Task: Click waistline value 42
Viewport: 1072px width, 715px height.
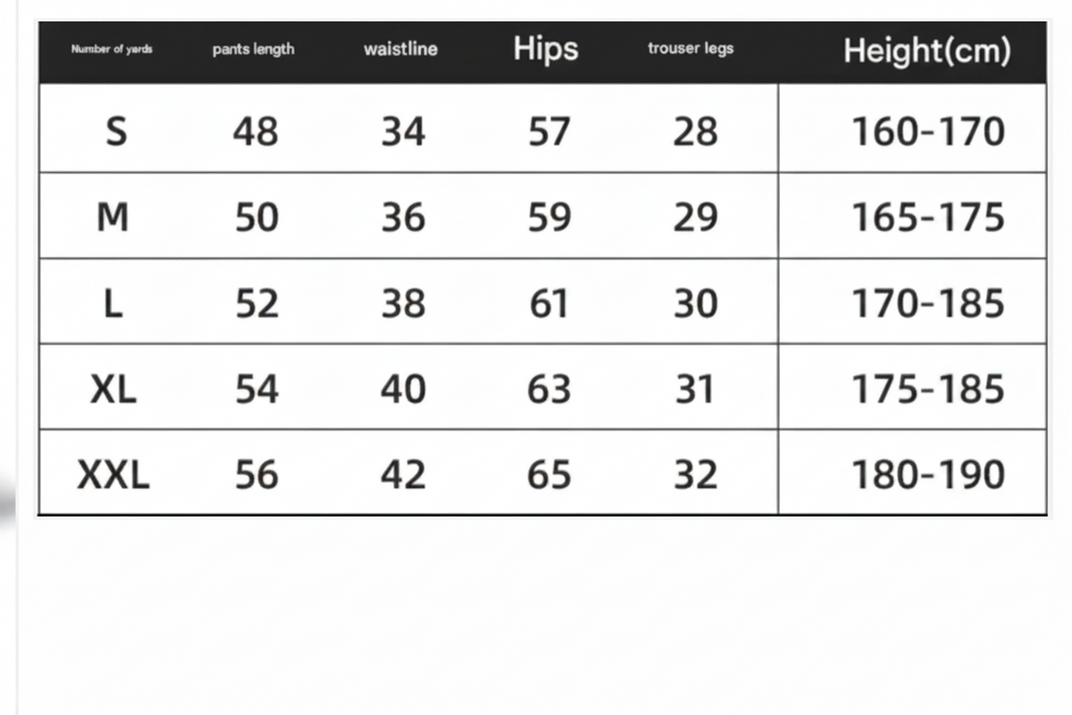Action: 403,475
